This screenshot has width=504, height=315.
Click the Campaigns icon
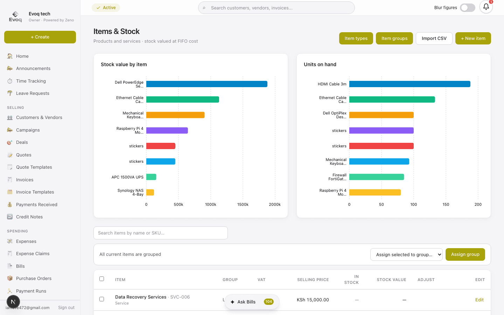[10, 130]
